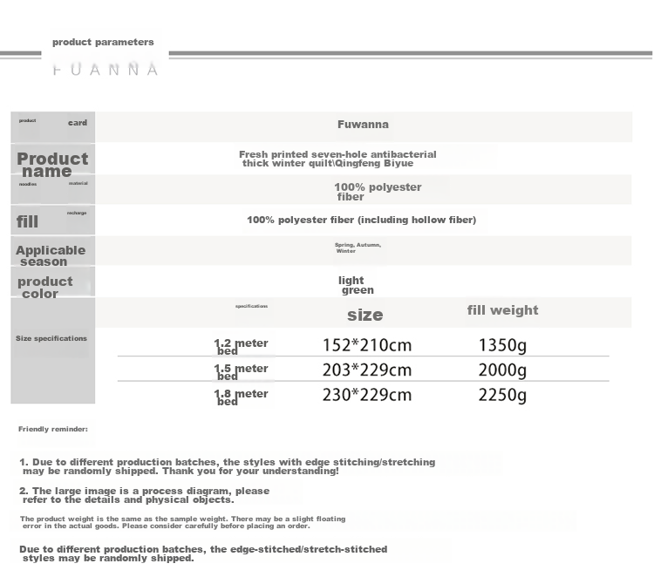Screen dimensions: 654x584
Task: Select the 'Spring, Autumn, Winter' value
Action: click(x=358, y=248)
